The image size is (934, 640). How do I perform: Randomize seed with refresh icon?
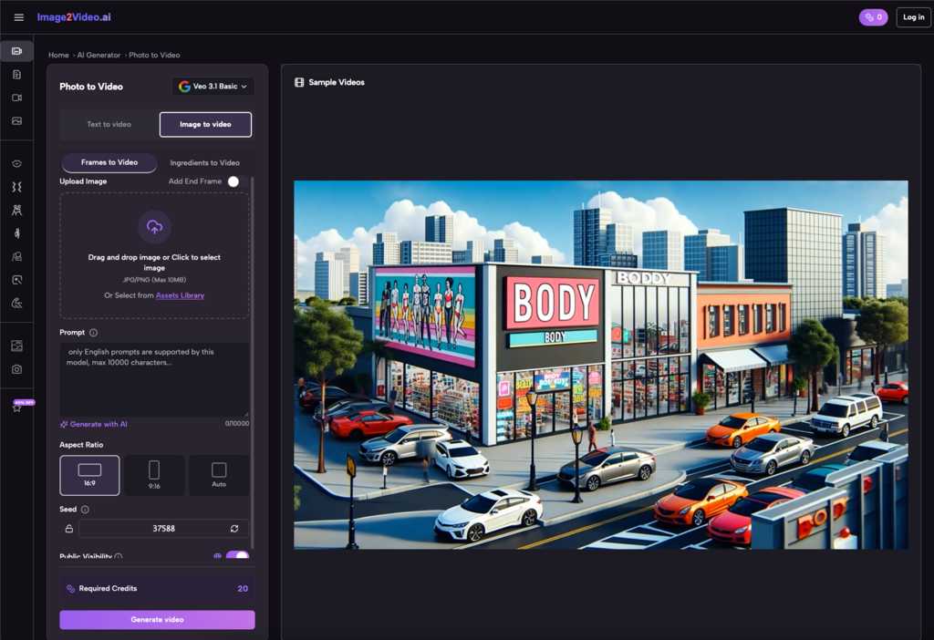point(234,528)
